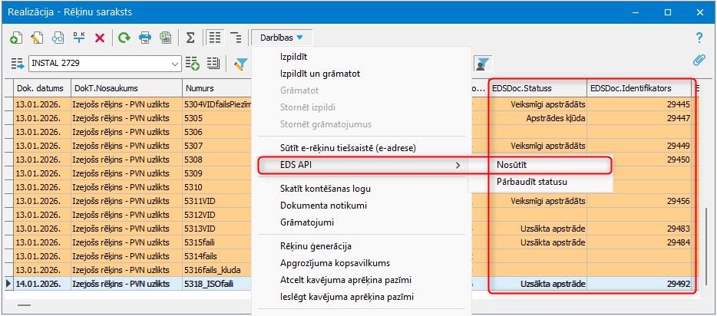
Task: Sort by the Dok. datums column header
Action: (42, 87)
